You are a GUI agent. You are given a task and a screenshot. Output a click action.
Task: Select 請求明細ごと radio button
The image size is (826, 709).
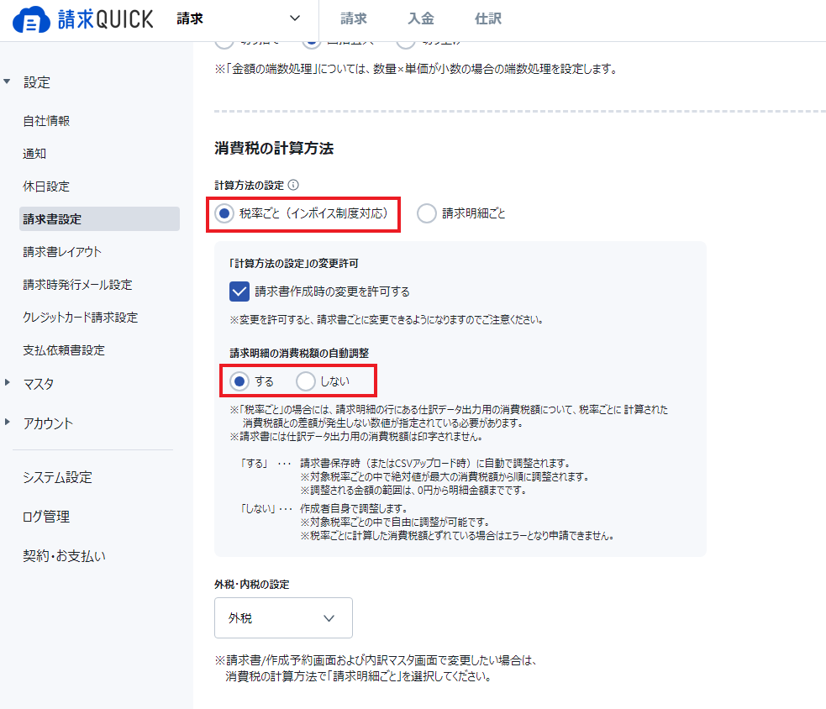(426, 213)
